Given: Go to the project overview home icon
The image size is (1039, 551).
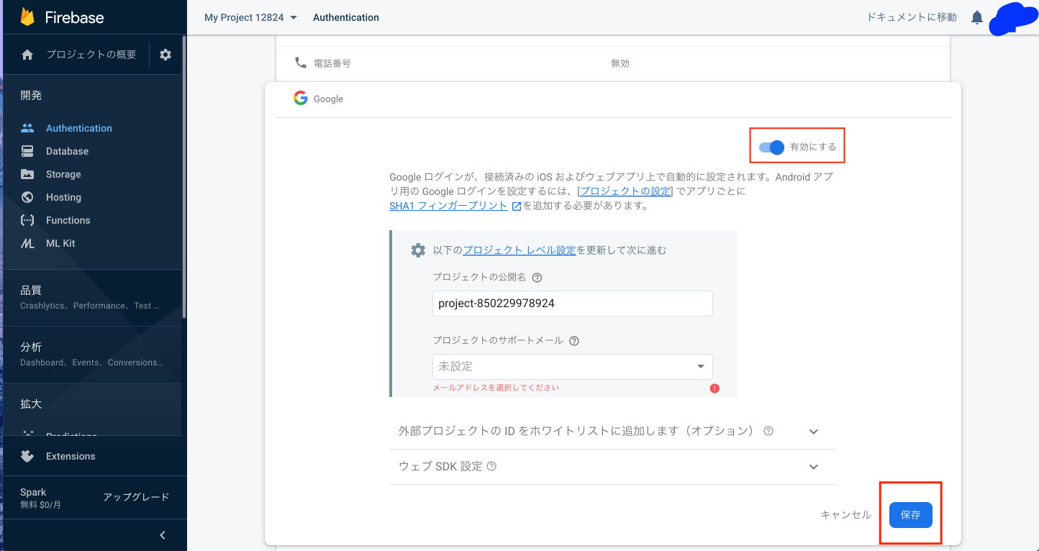Looking at the screenshot, I should pos(27,54).
